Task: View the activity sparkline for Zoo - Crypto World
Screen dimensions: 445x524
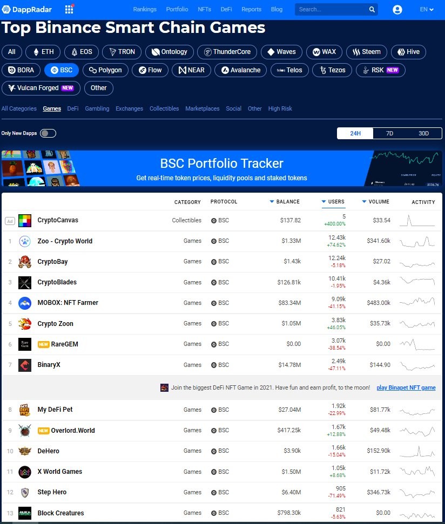Action: point(417,241)
